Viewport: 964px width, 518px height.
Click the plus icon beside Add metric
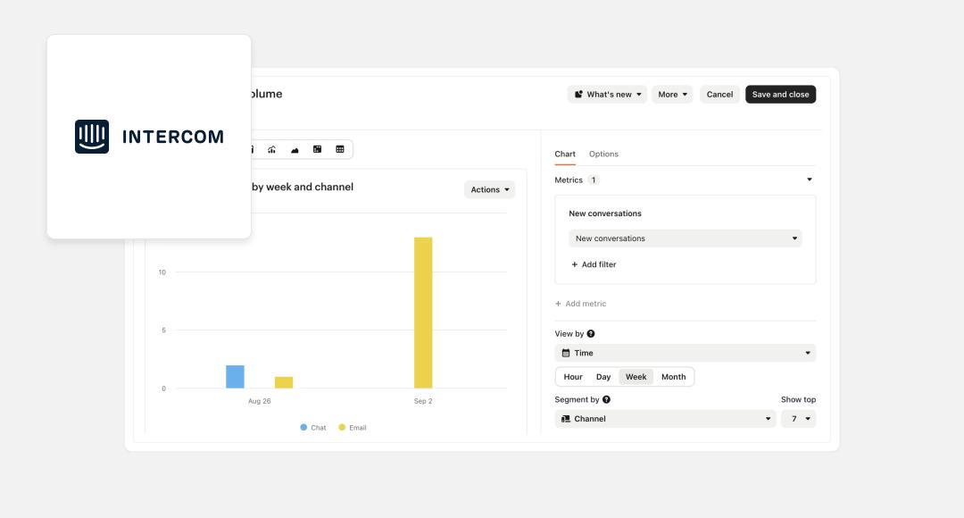pyautogui.click(x=558, y=304)
